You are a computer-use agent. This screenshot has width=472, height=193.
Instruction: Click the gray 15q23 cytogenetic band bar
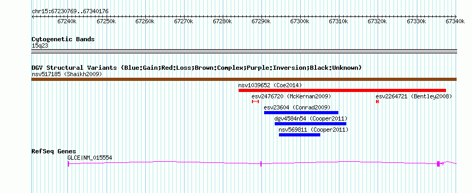point(244,51)
